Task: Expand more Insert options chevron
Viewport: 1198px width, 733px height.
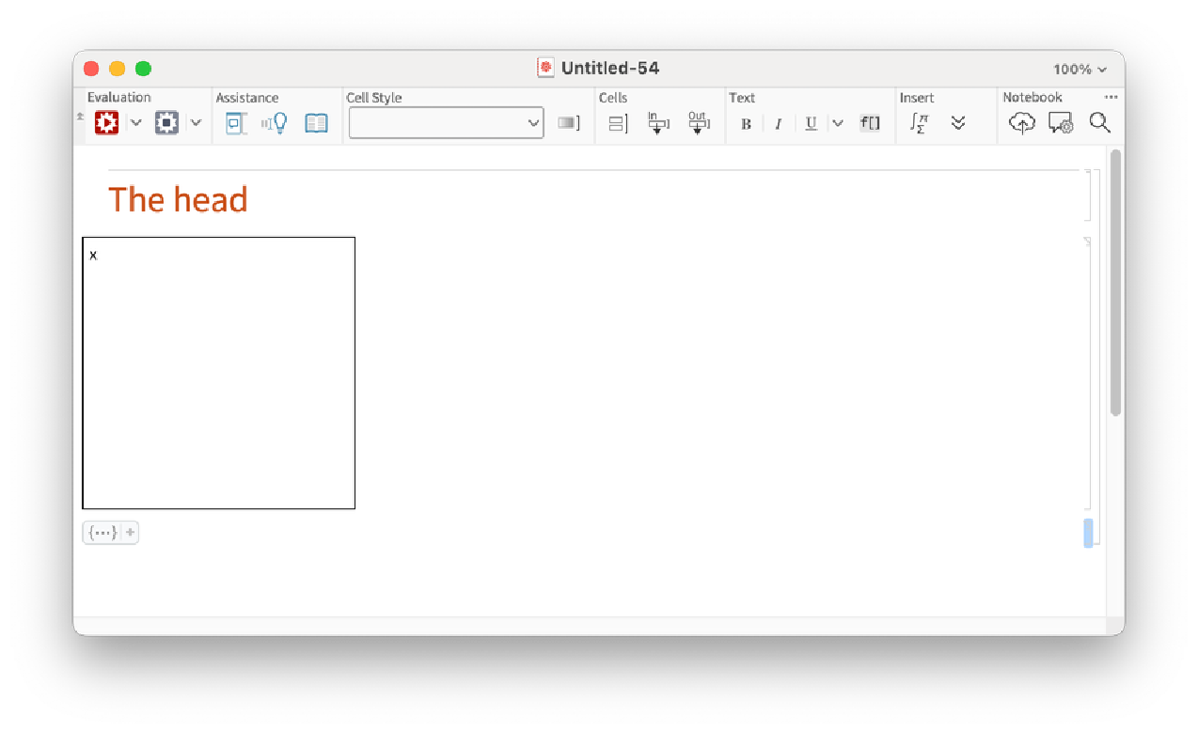Action: (x=958, y=123)
